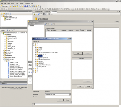Click Cancel in Locate Database Files dialog
121x107 pixels.
[67, 100]
